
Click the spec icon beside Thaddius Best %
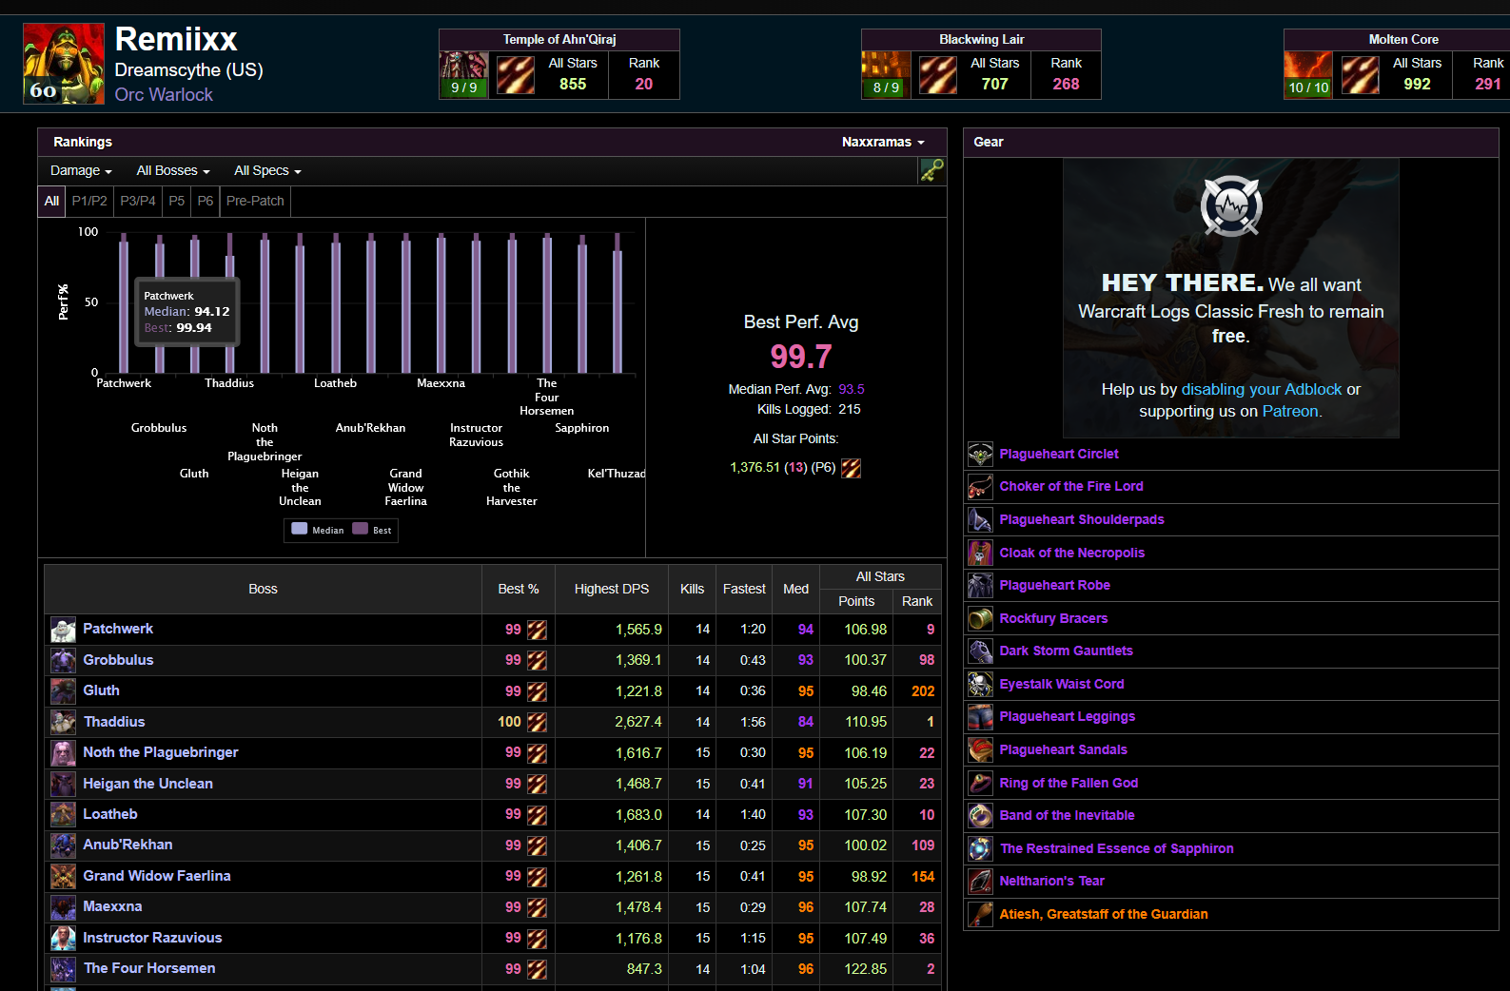click(537, 722)
